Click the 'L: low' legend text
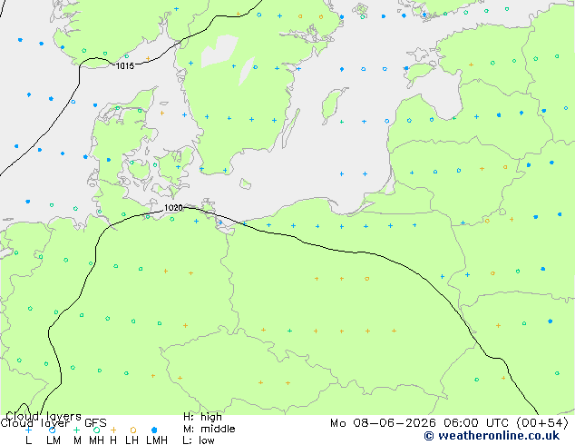The image size is (575, 445). [x=199, y=440]
